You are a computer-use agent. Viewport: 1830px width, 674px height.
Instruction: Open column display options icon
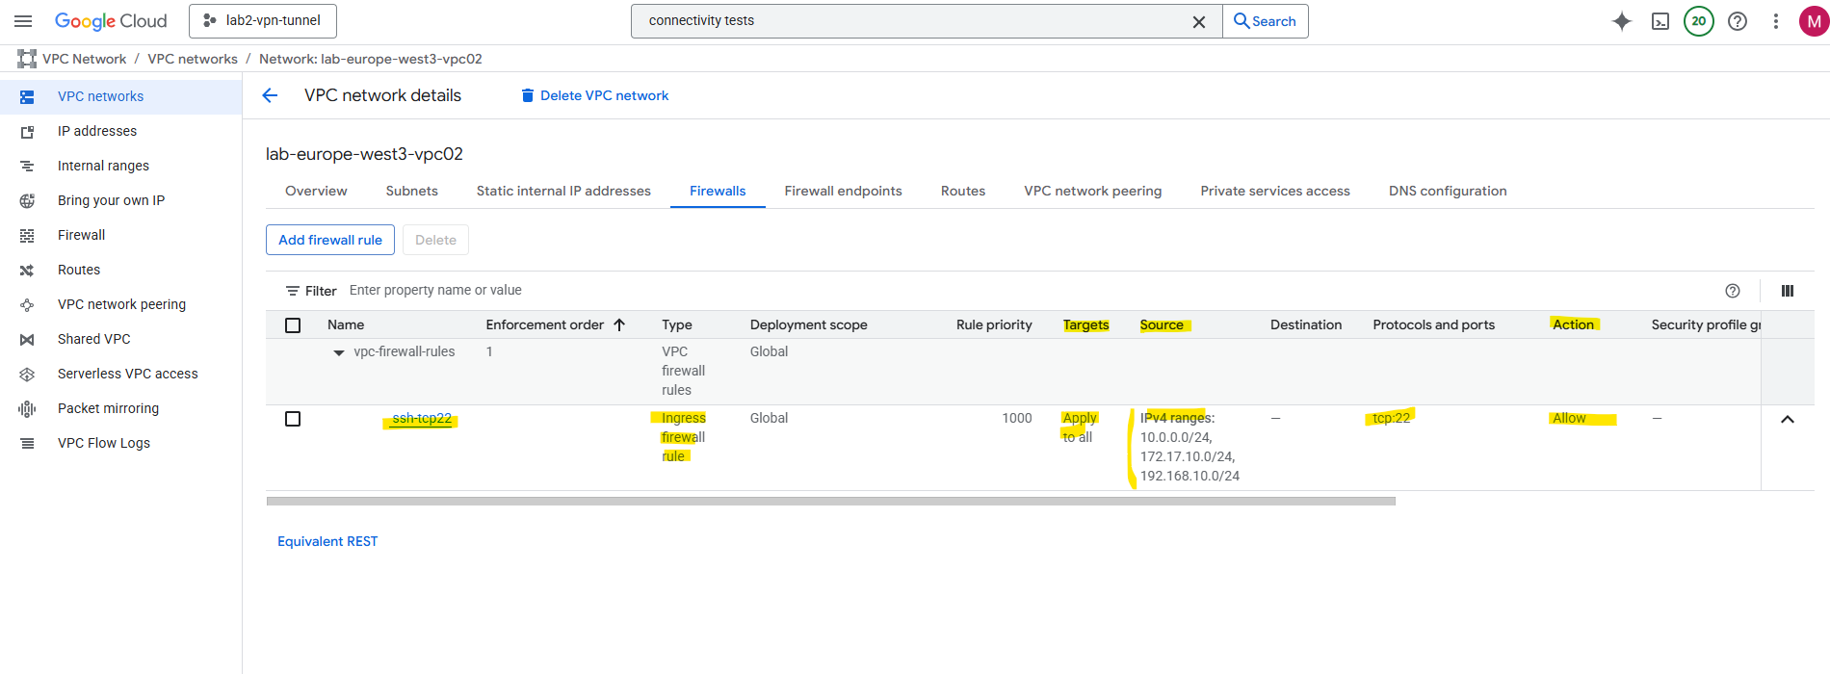(1788, 291)
